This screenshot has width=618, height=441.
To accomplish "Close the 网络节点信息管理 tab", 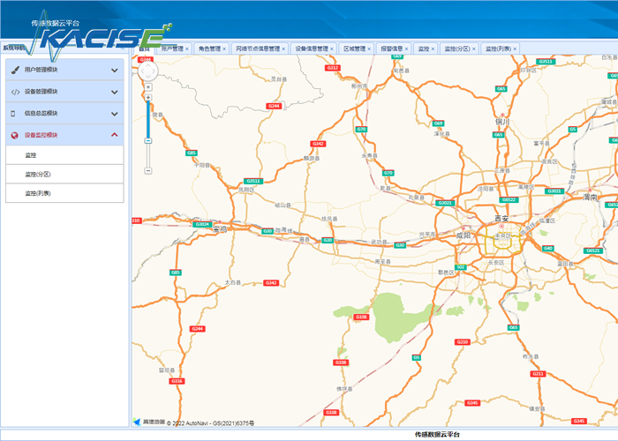I will point(283,49).
